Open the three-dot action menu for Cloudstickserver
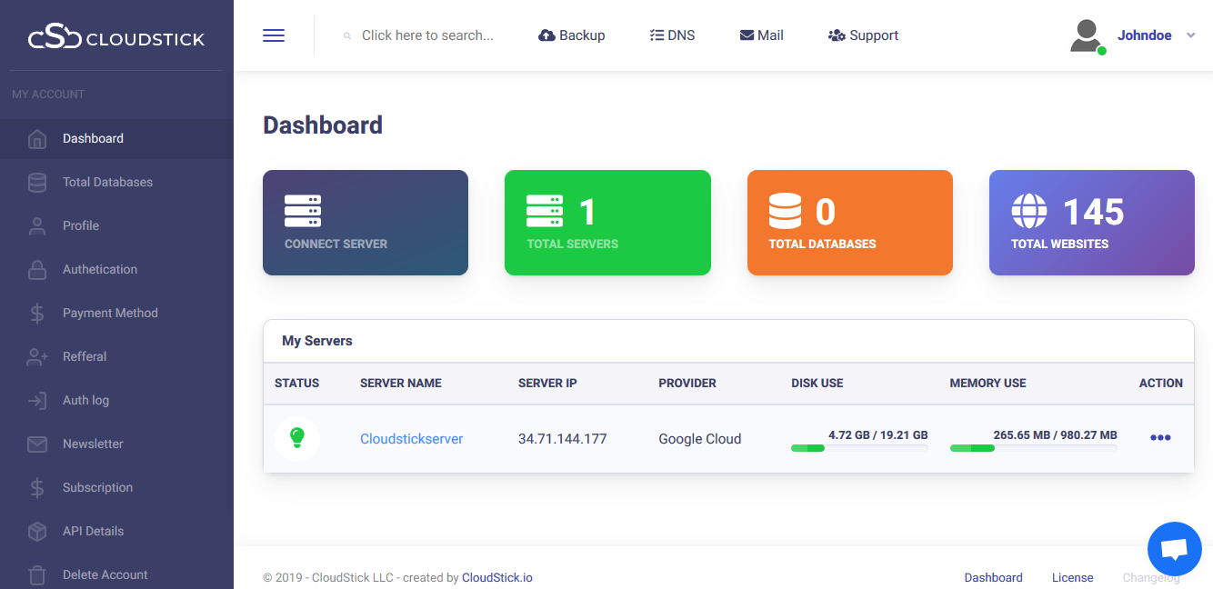1213x589 pixels. click(x=1160, y=438)
